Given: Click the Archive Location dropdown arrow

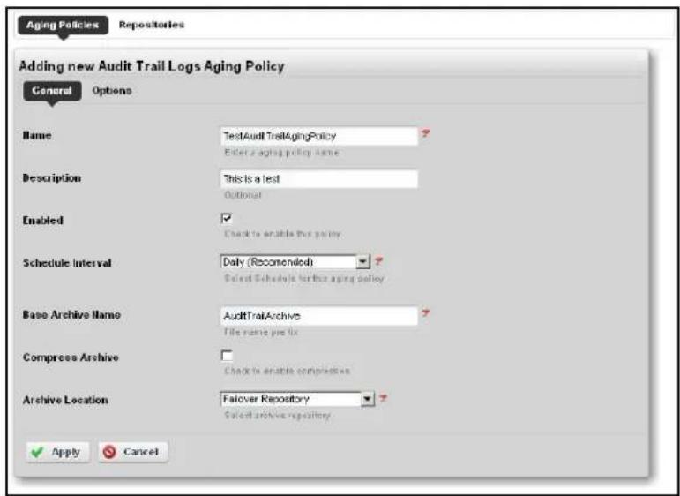Looking at the screenshot, I should click(x=368, y=399).
